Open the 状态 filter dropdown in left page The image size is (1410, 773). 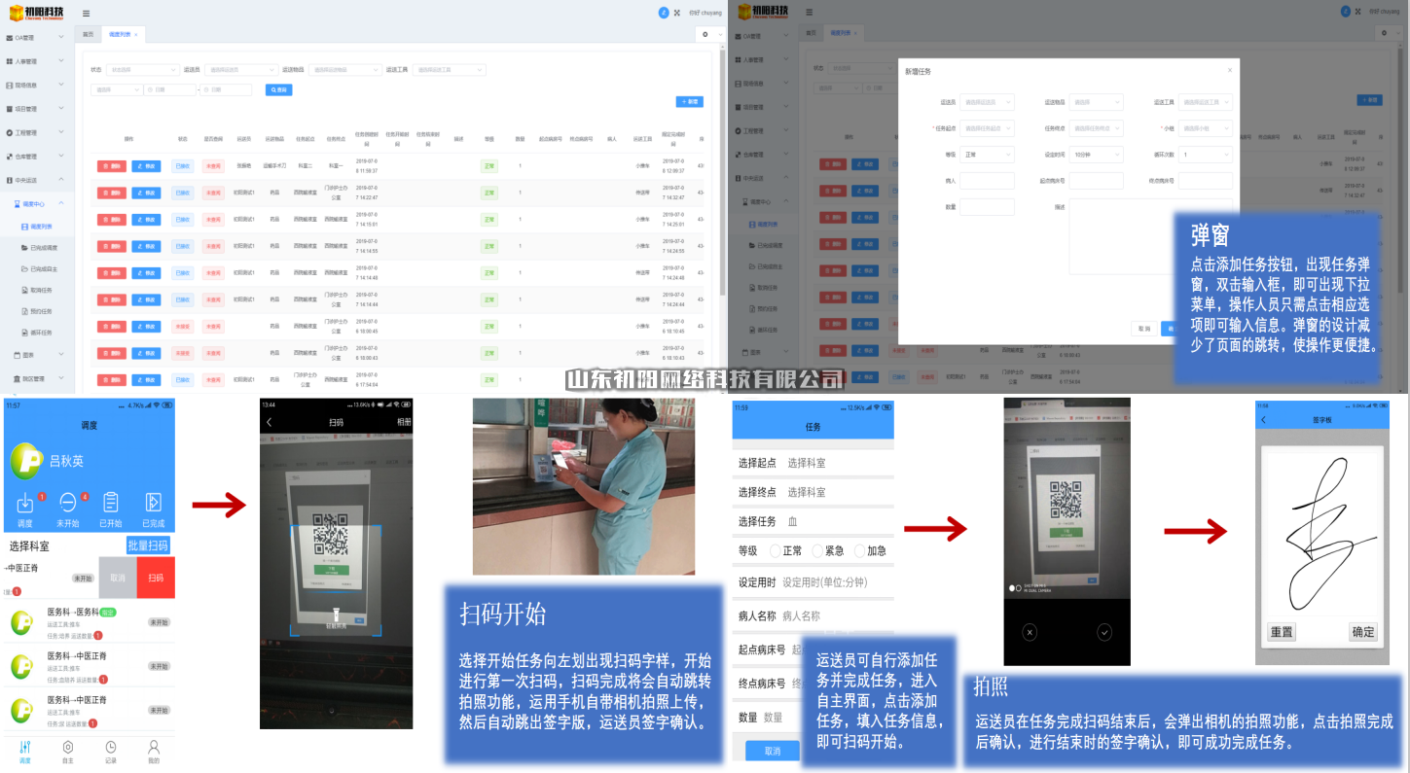coord(141,70)
